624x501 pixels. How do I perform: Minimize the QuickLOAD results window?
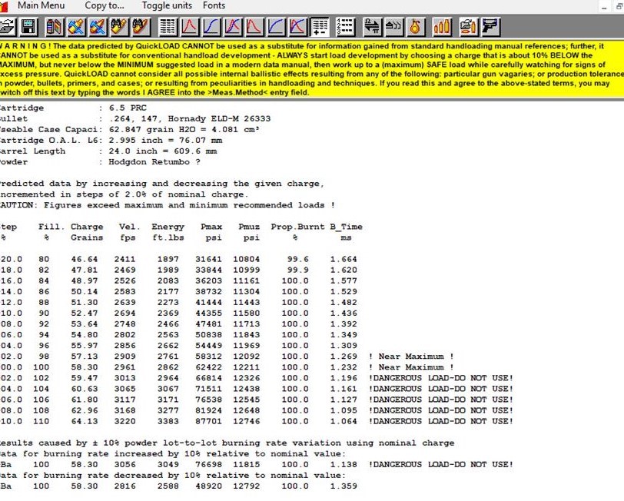[x=604, y=6]
